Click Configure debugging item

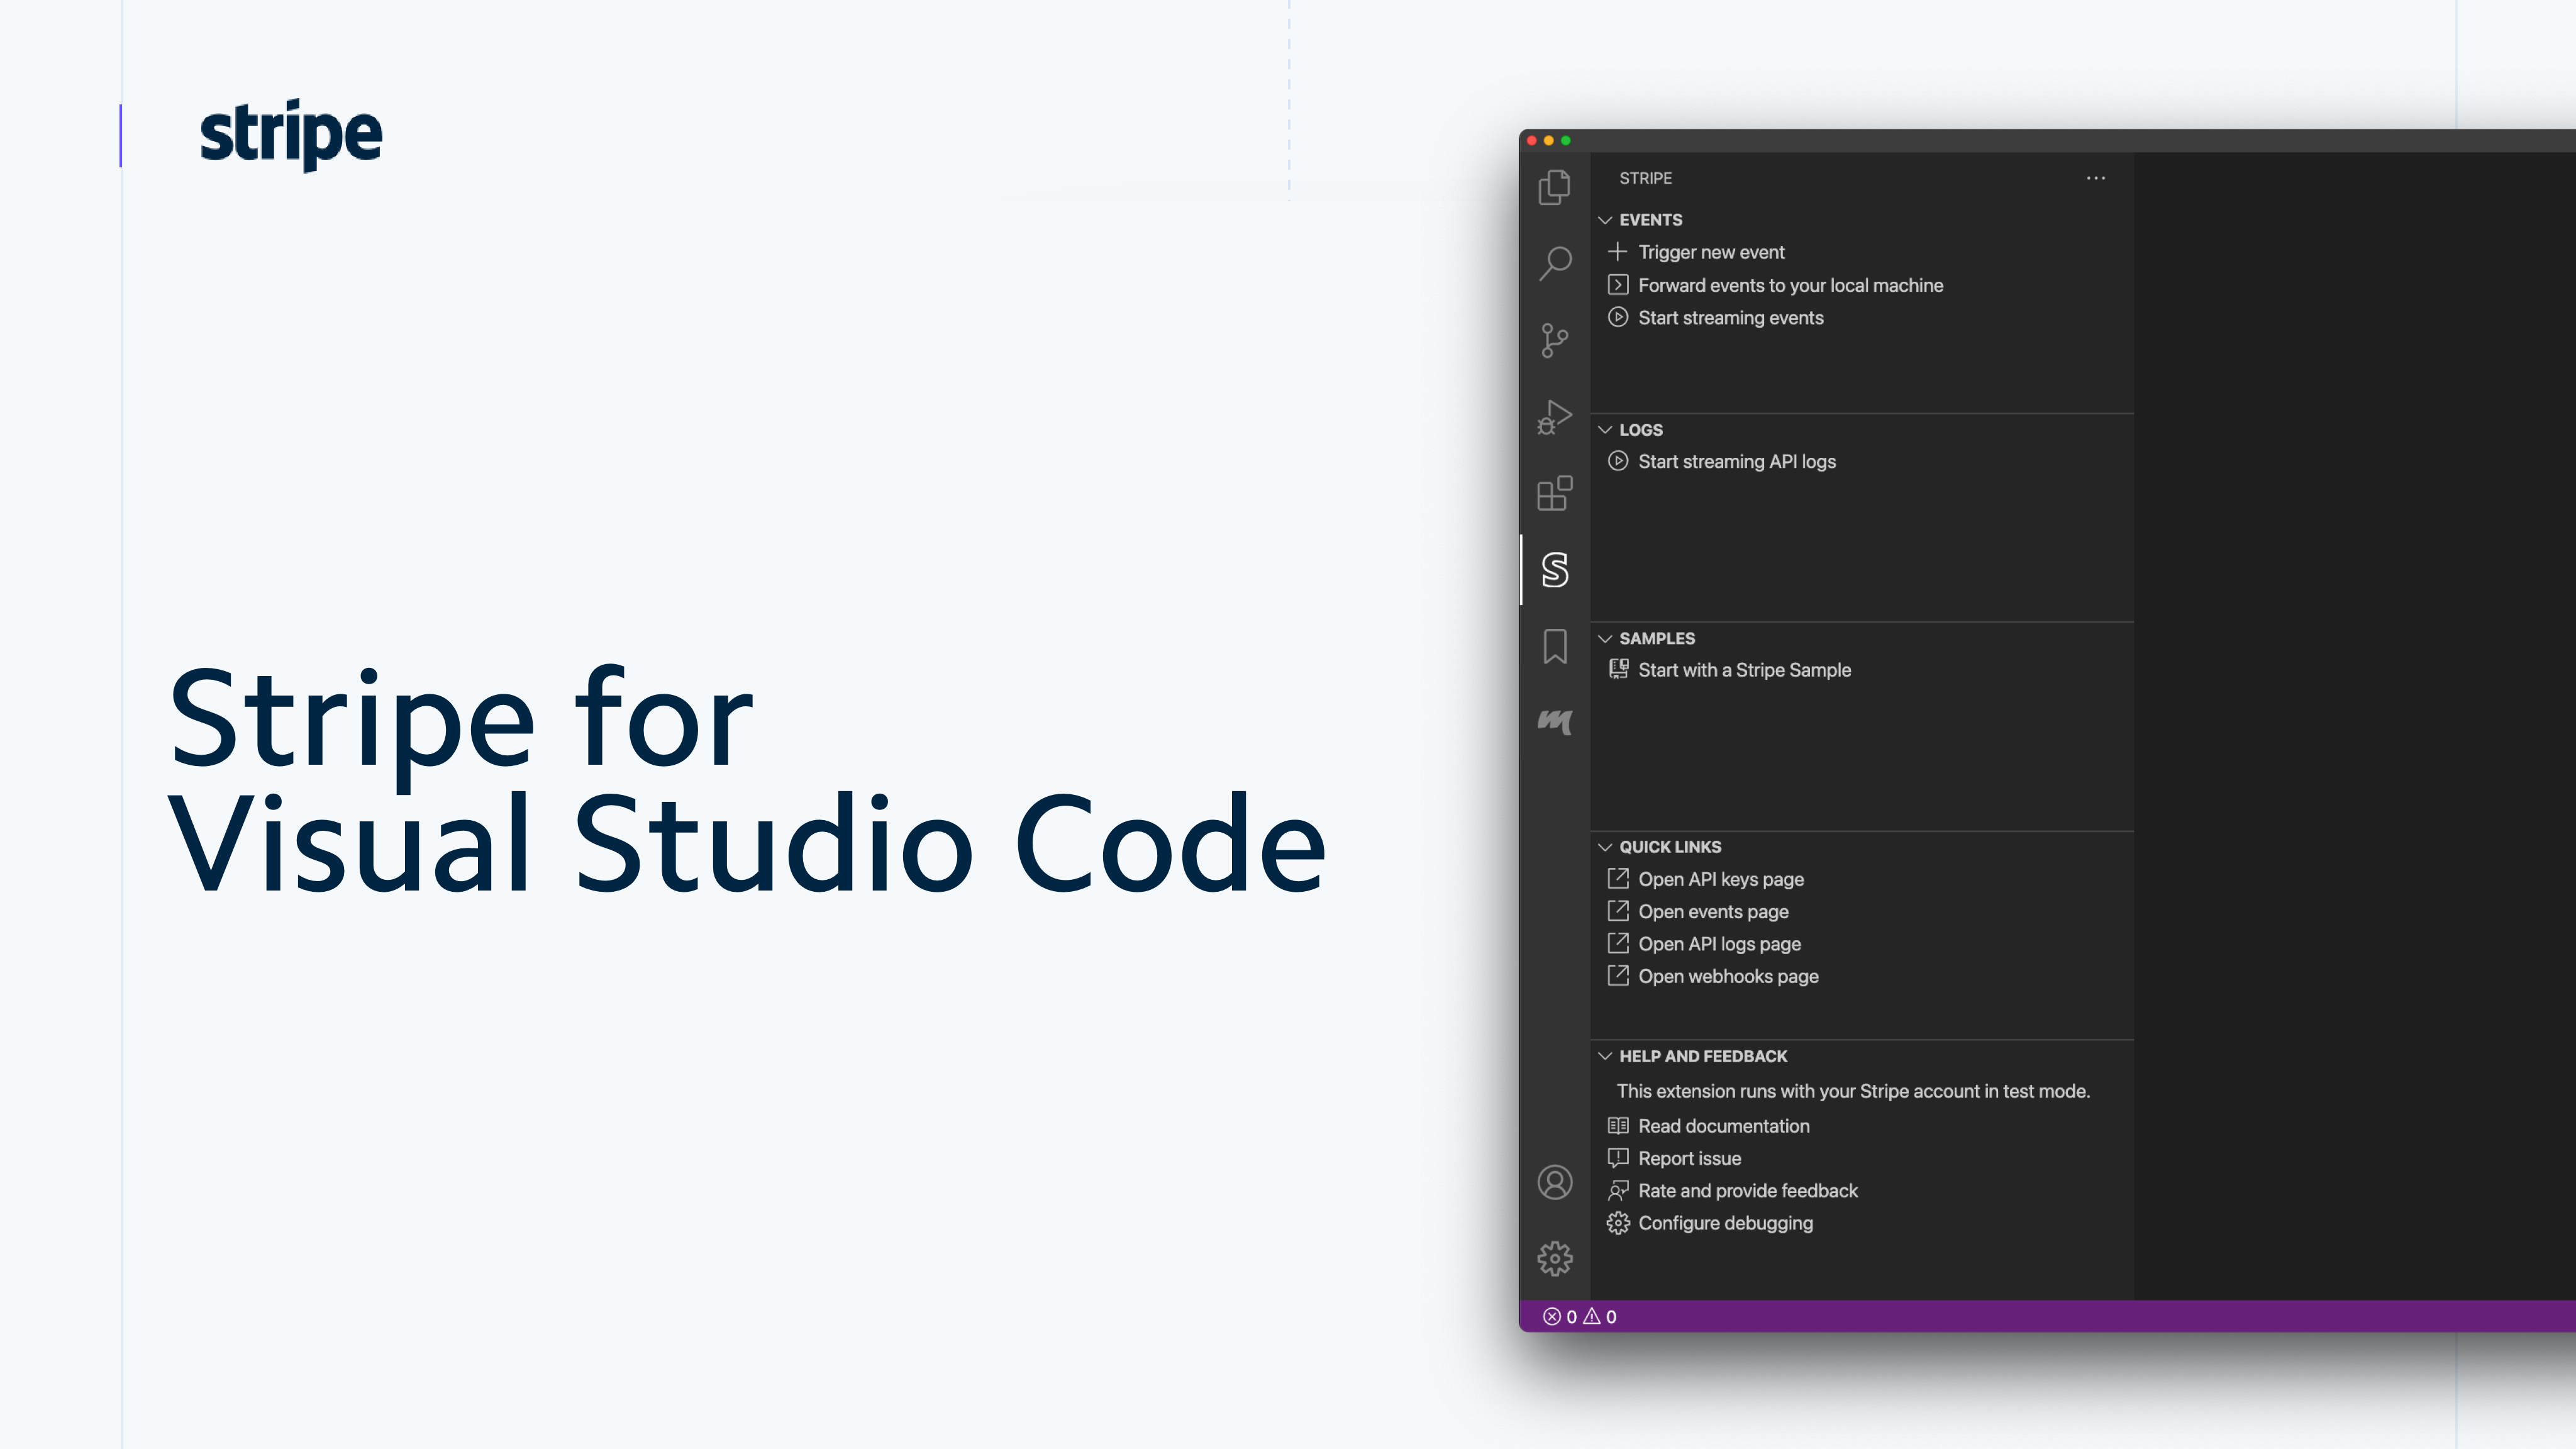[x=1724, y=1223]
